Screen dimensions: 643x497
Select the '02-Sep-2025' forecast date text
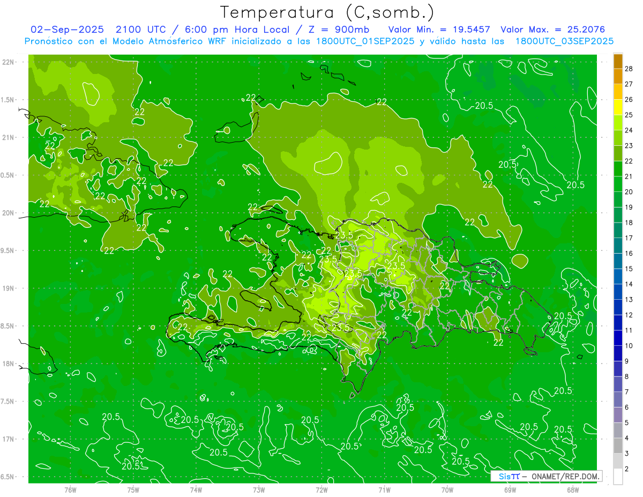click(67, 29)
